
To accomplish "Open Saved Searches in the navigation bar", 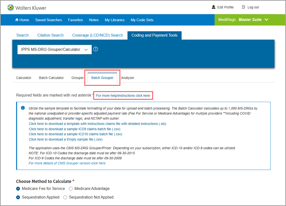I will tap(49, 20).
